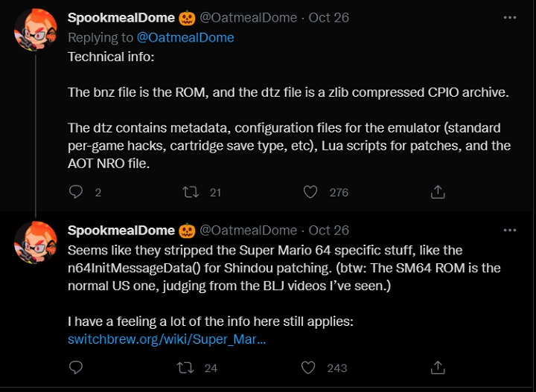Open SpookmealDome profile name on first tweet
The width and height of the screenshot is (536, 392).
pyautogui.click(x=121, y=18)
